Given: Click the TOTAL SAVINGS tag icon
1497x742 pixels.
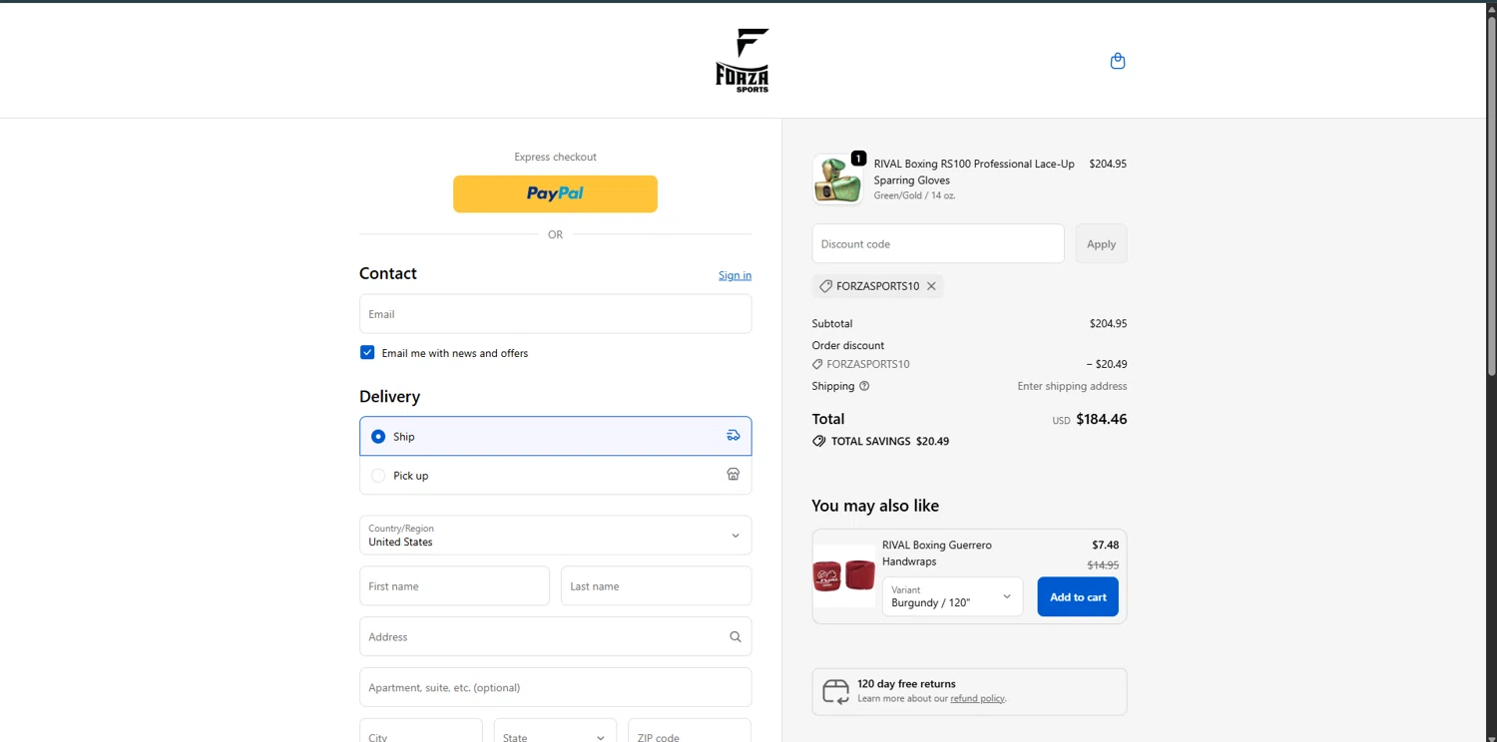Looking at the screenshot, I should (819, 441).
